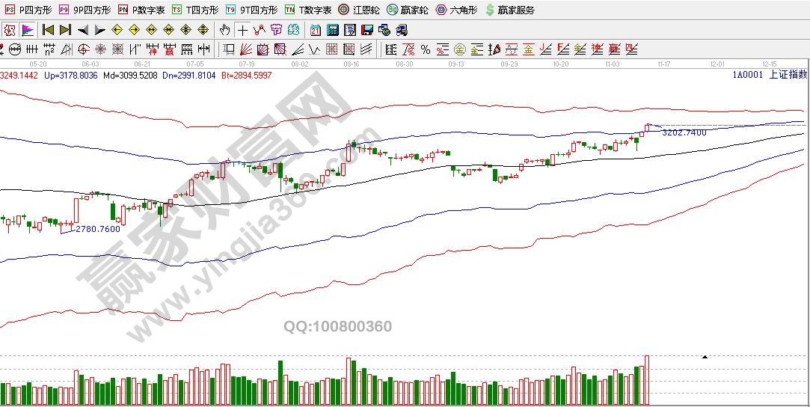This screenshot has height=407, width=810.
Task: Select the hand pan tool
Action: point(225,30)
